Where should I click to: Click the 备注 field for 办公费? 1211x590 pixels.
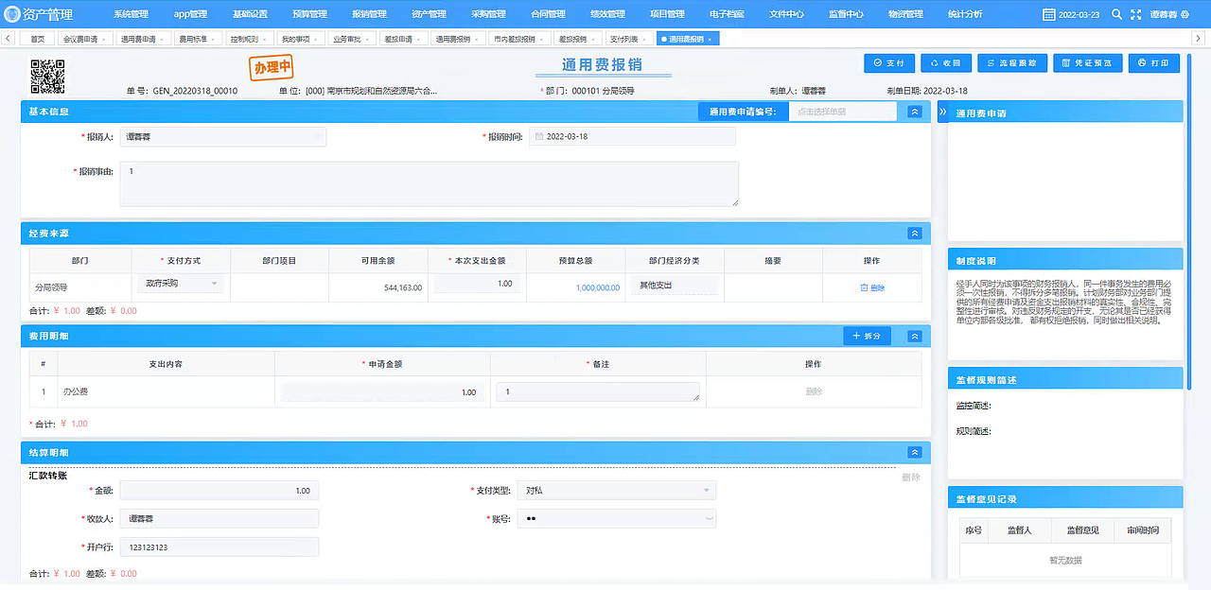(598, 392)
